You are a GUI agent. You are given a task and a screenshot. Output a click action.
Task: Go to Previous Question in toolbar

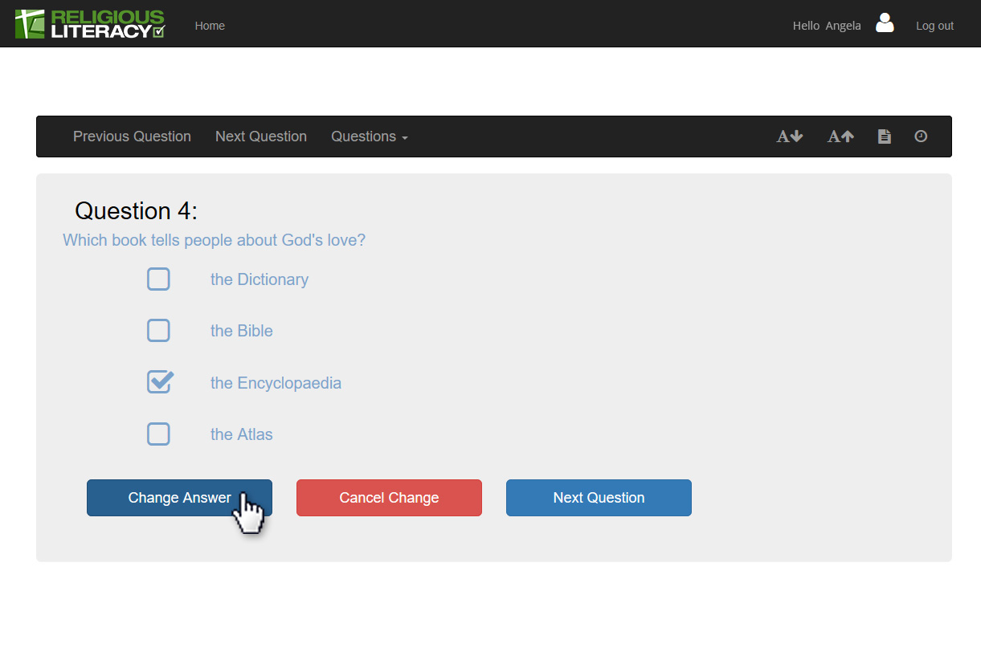click(x=132, y=136)
